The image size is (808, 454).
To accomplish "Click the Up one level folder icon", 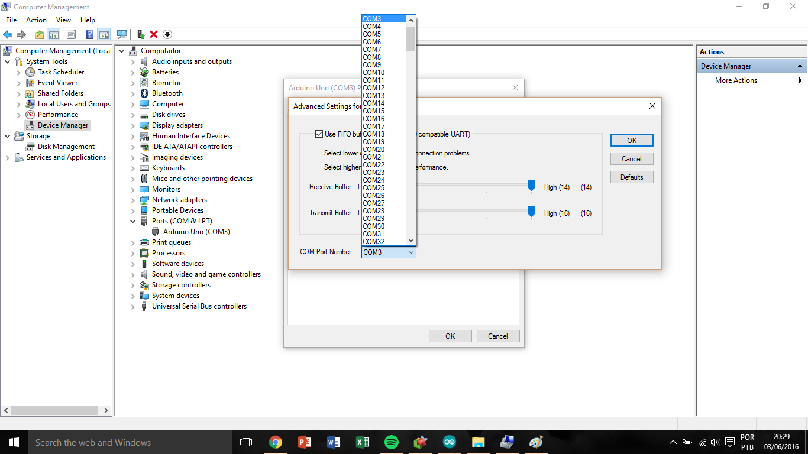I will (x=39, y=34).
